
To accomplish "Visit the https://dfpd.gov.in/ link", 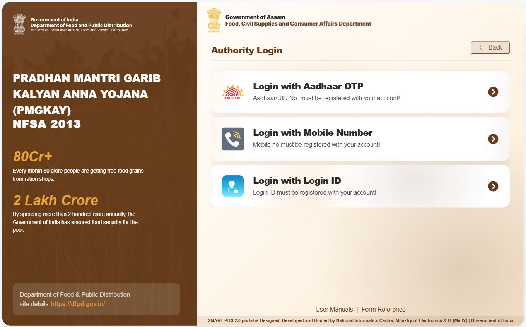I will coord(78,304).
